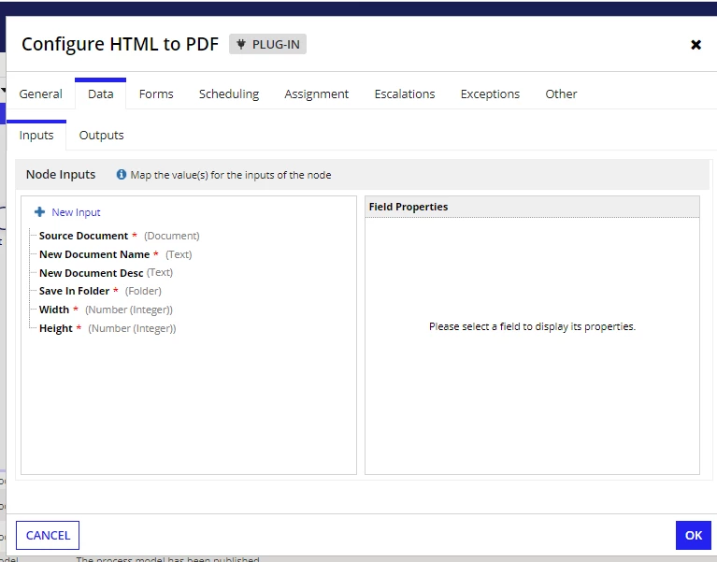This screenshot has width=717, height=562.
Task: Select the Width input field row
Action: coord(106,310)
